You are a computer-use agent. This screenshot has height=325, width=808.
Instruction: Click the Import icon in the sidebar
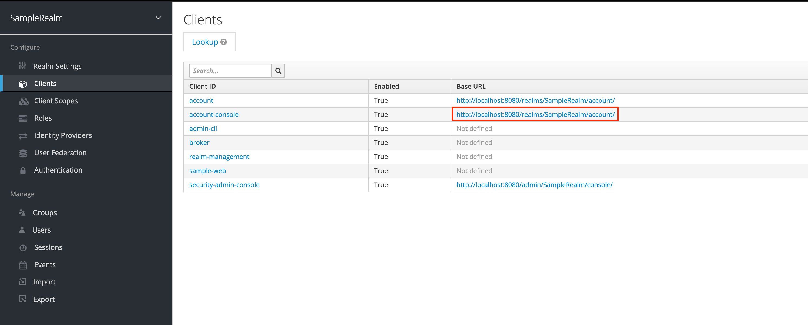[x=23, y=282]
